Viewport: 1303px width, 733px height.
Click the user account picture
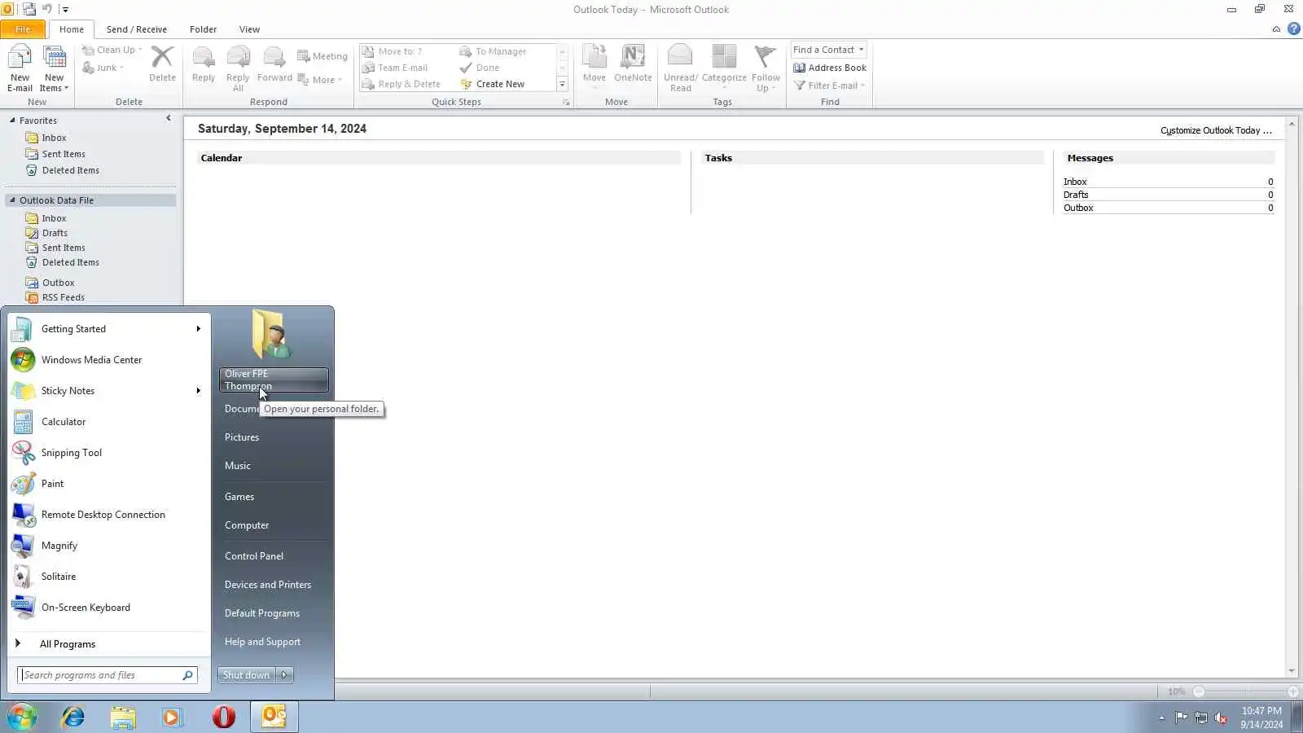(x=271, y=335)
